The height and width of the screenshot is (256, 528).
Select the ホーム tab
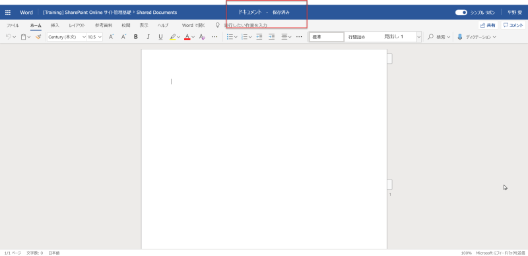click(36, 25)
